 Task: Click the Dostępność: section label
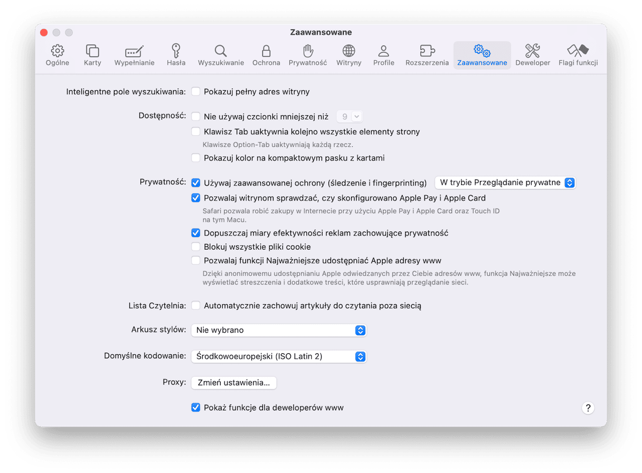pyautogui.click(x=163, y=117)
